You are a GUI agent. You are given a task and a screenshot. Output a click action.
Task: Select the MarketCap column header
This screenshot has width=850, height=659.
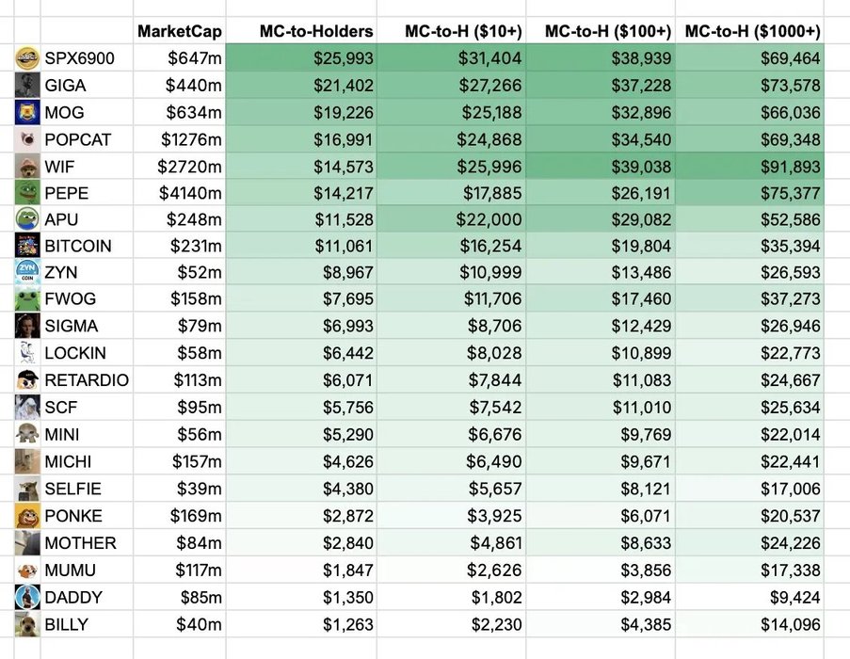180,31
